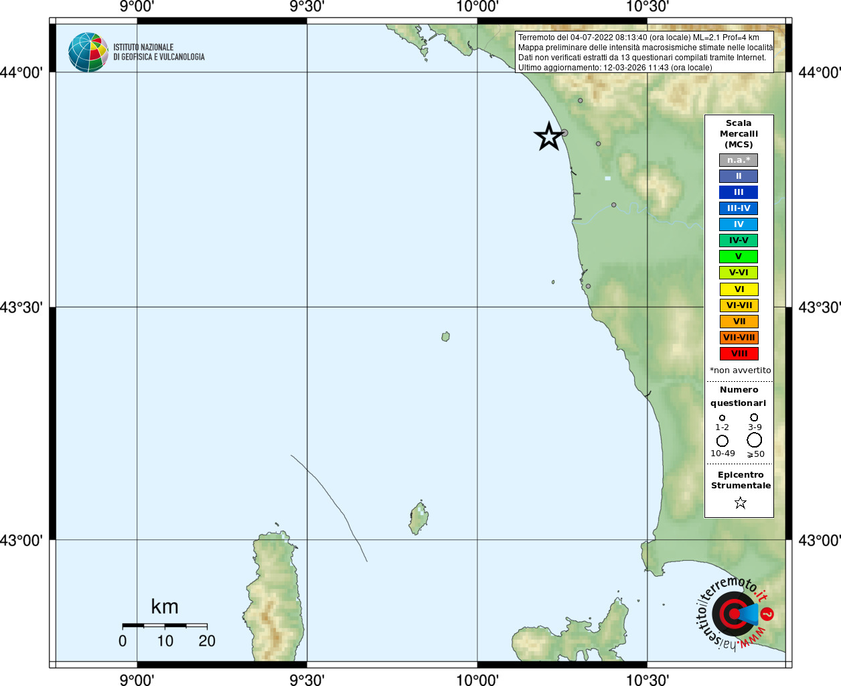
Task: Click the km scale bar
Action: point(165,626)
